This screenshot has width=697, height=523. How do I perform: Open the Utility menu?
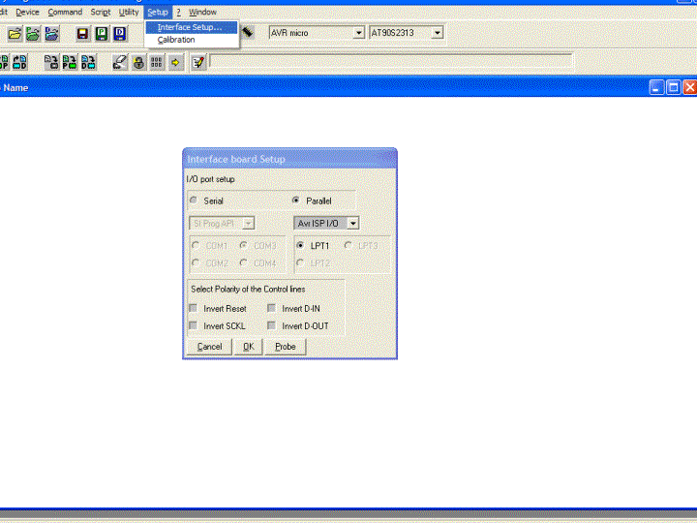(x=129, y=12)
